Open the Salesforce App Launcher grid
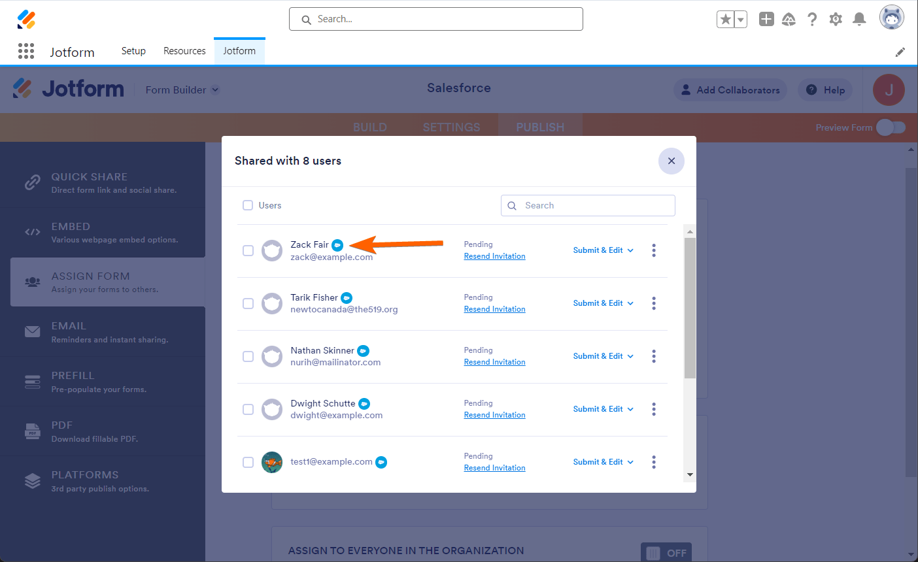 coord(26,51)
